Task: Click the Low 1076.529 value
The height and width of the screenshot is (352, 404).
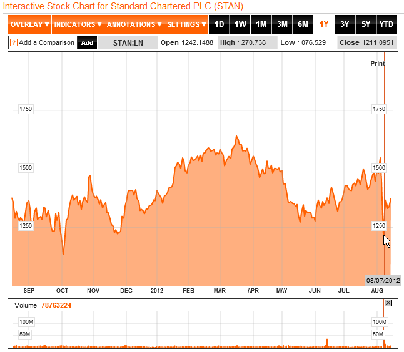Action: pyautogui.click(x=303, y=42)
